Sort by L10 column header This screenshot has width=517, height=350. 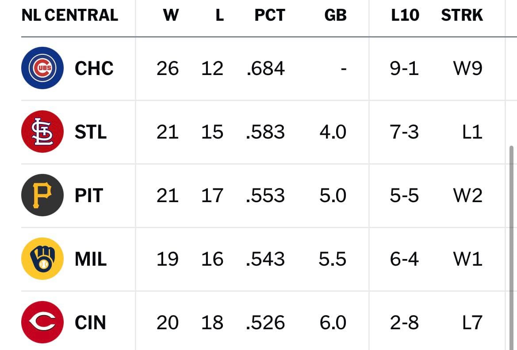point(405,15)
